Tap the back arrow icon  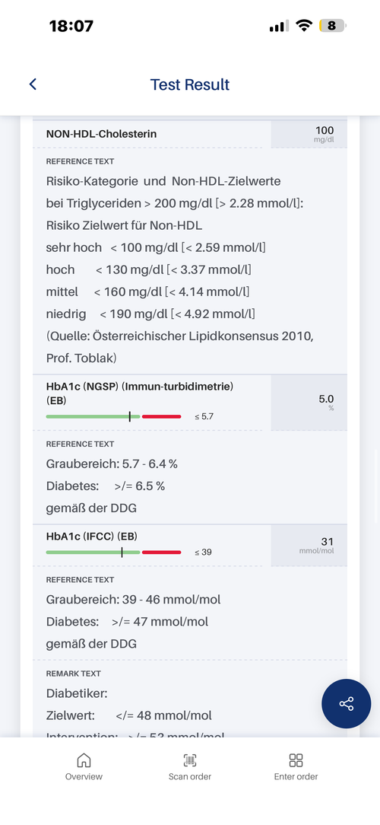coord(33,84)
